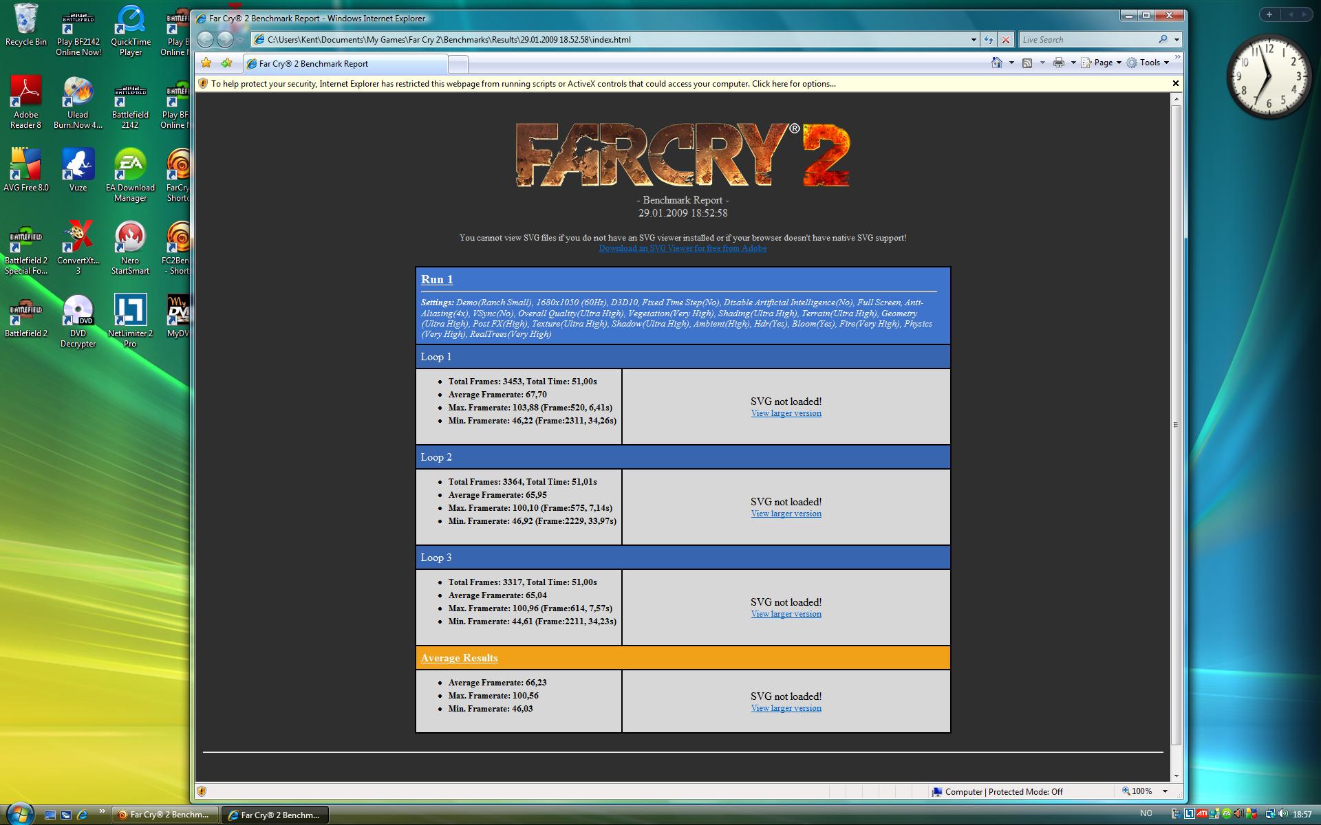Click the Add to Favorites icon

click(226, 63)
